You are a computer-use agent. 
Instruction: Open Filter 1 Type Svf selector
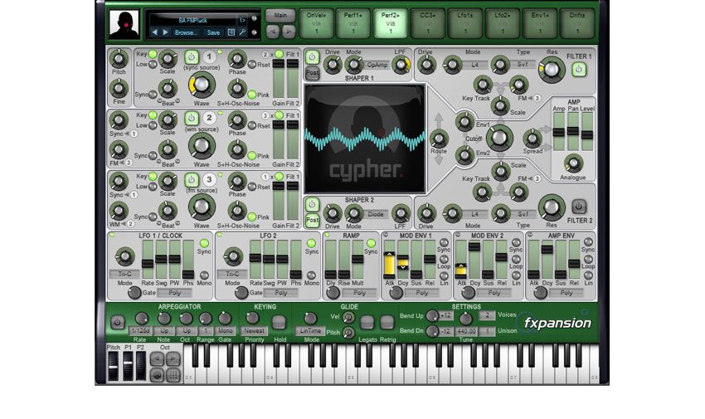[x=523, y=64]
